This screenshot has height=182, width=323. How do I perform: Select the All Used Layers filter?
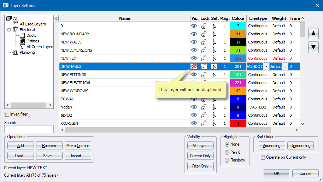33,24
